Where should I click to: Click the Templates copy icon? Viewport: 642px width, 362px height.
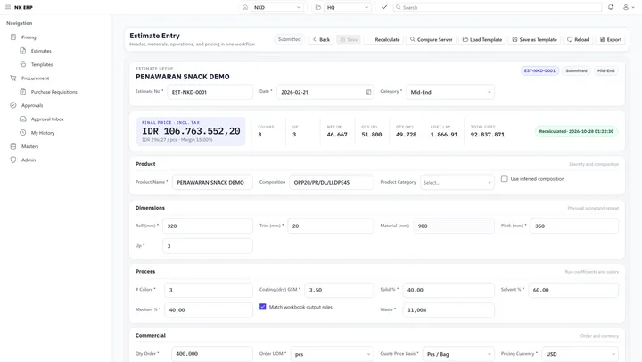[23, 64]
